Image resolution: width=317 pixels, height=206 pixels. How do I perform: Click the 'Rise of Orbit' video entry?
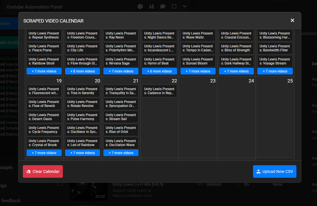[x=121, y=130]
